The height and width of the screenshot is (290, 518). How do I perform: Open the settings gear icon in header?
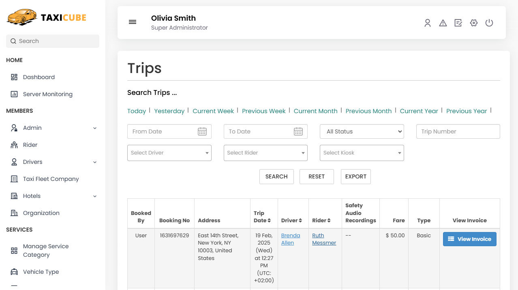pos(473,23)
